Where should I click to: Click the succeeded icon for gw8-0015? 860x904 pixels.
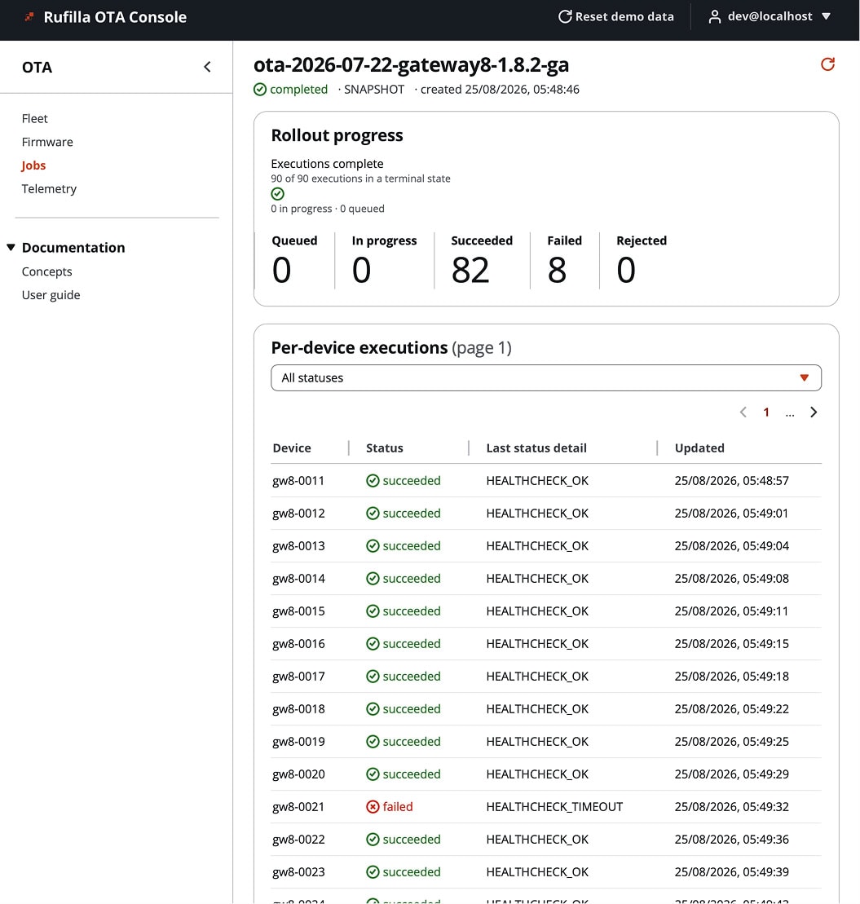pyautogui.click(x=373, y=611)
